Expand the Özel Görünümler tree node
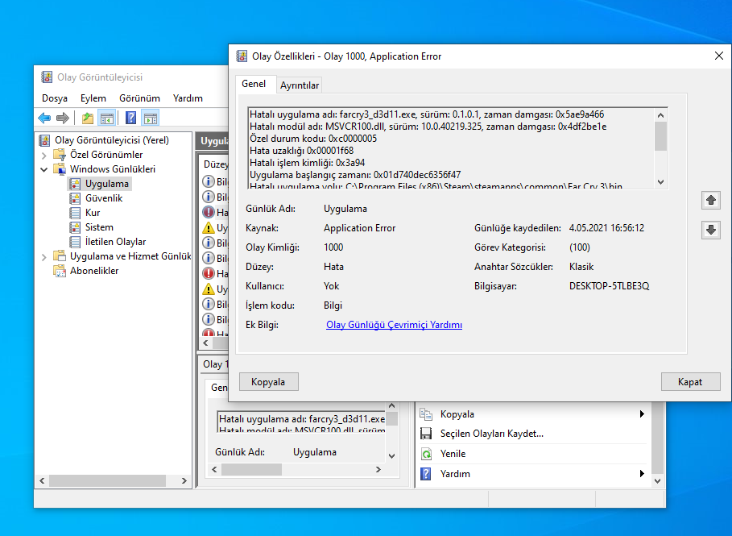 pyautogui.click(x=43, y=155)
